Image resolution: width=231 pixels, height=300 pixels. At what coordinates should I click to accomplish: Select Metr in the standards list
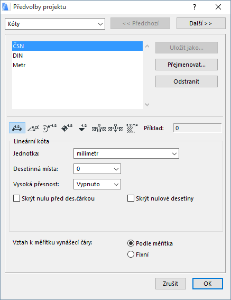(x=77, y=65)
